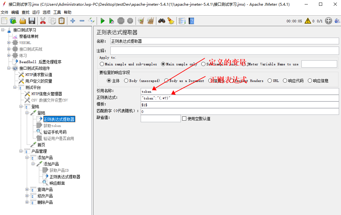Select Sub-samples only radio button

[203, 64]
